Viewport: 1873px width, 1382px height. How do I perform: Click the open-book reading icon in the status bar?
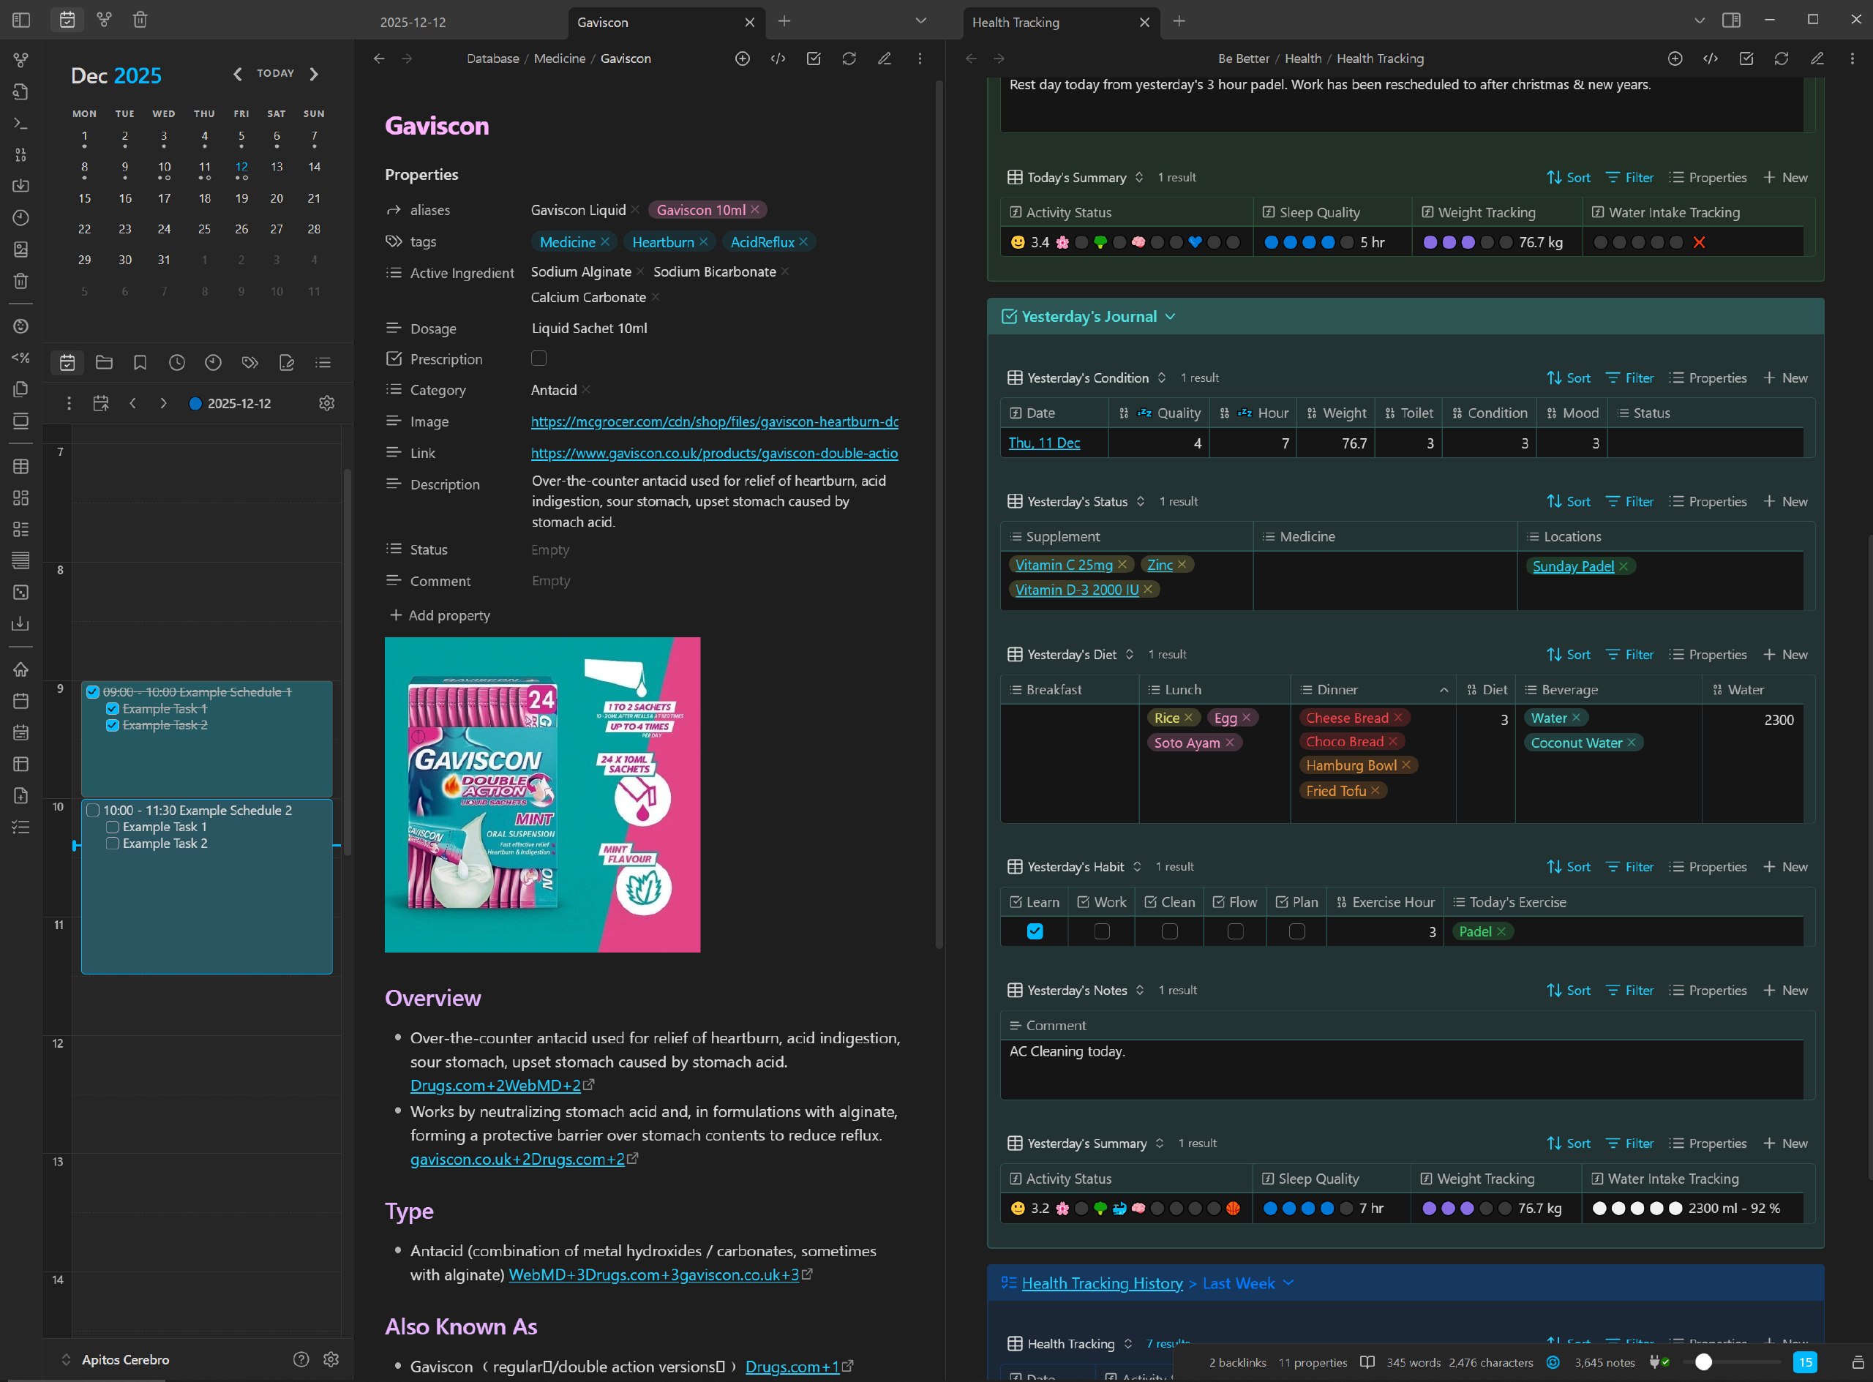coord(1367,1363)
